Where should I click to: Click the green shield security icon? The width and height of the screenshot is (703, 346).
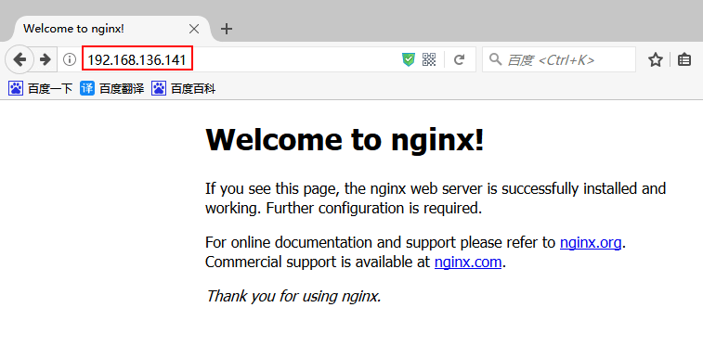(x=409, y=59)
